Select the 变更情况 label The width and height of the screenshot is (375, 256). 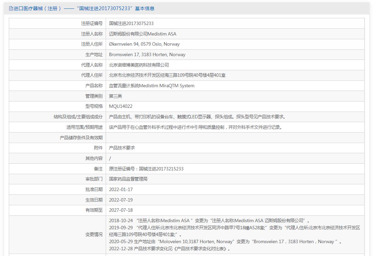point(94,234)
